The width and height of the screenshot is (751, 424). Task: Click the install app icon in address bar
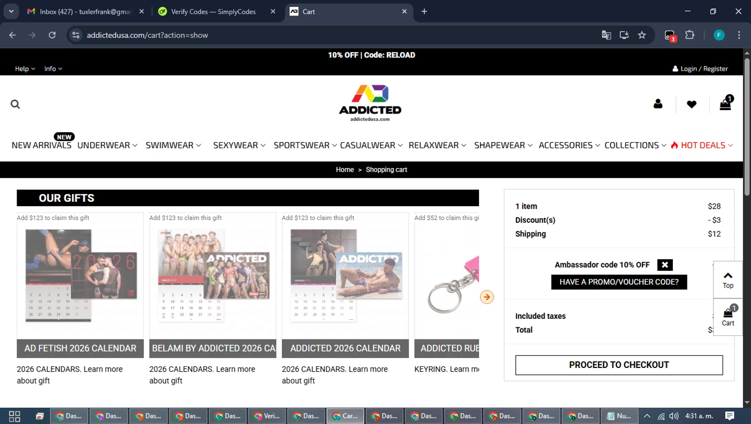pyautogui.click(x=624, y=35)
